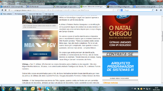
Task: Click the CLIQUE E INSCREVA-SE button
Action: pos(40,54)
